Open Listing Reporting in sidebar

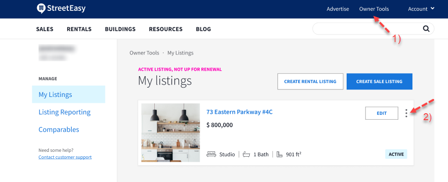(x=65, y=112)
